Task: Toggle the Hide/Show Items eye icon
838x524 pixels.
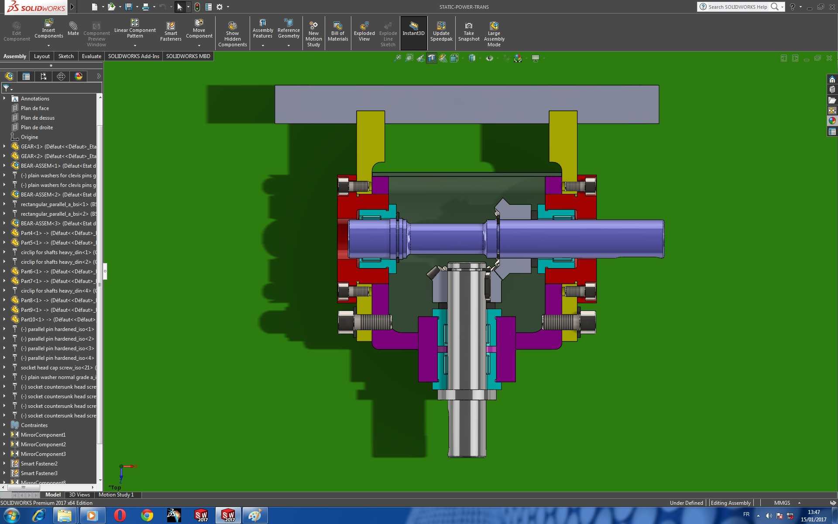Action: (490, 58)
